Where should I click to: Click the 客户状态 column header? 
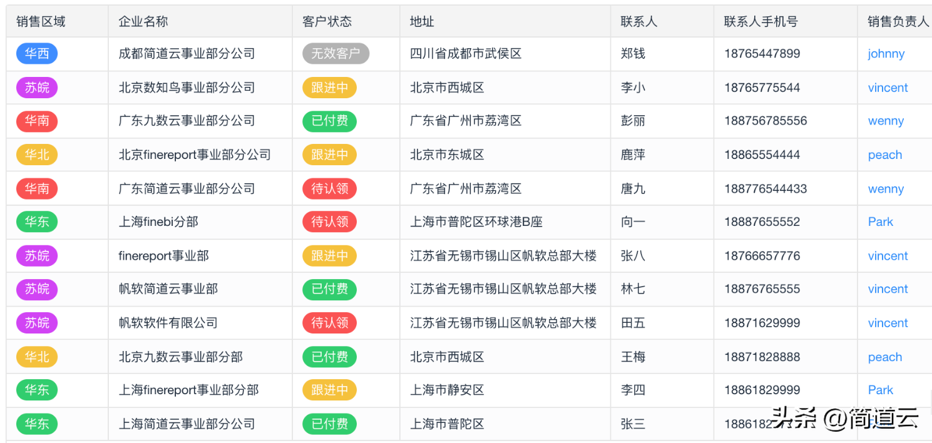pos(327,22)
